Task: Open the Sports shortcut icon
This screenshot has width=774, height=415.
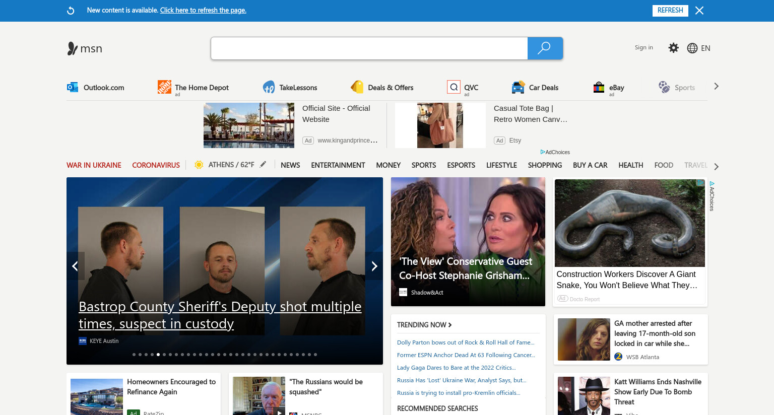Action: pyautogui.click(x=664, y=87)
